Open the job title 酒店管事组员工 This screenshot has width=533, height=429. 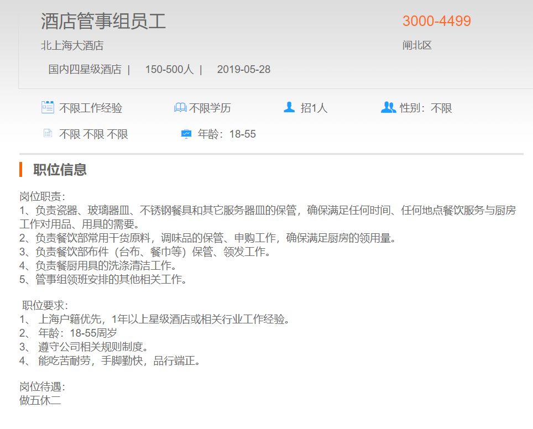(103, 22)
